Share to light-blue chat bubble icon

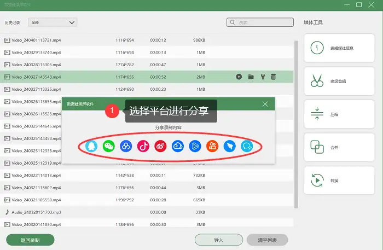(247, 146)
